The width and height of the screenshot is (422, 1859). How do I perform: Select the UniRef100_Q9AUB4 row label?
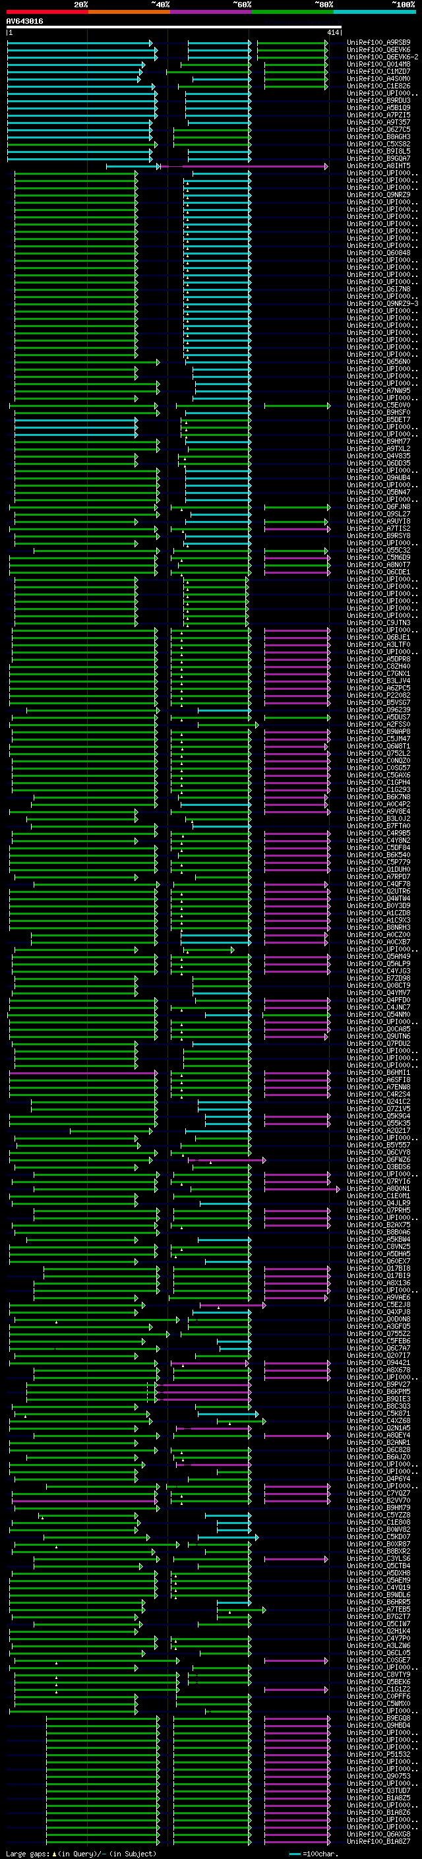click(378, 477)
